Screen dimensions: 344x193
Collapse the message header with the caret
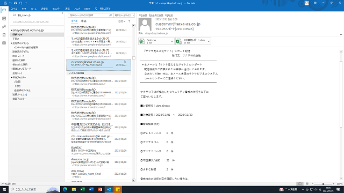[x=341, y=34]
